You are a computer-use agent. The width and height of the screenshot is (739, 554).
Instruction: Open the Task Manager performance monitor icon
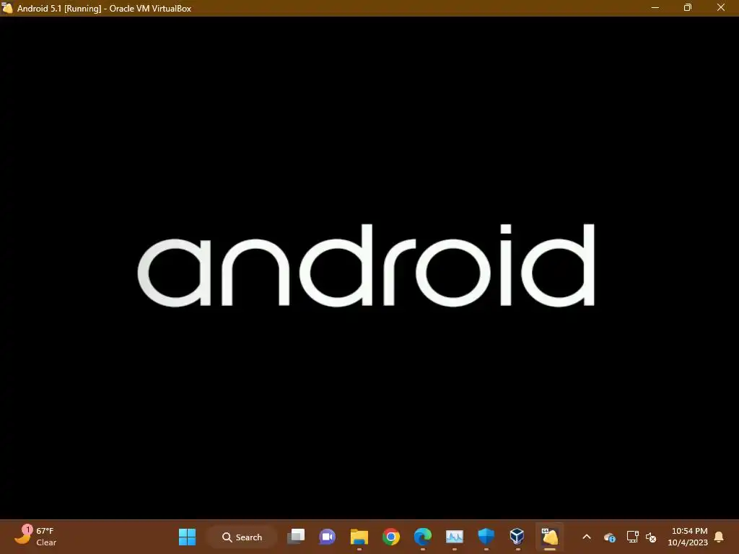455,537
